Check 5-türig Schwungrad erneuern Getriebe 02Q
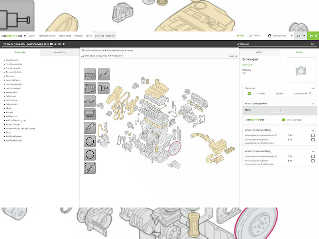Image resolution: width=319 pixels, height=239 pixels. pyautogui.click(x=313, y=157)
